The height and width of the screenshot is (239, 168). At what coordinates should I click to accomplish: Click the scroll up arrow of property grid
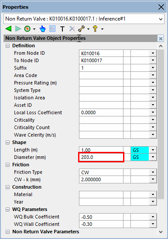pos(161,46)
